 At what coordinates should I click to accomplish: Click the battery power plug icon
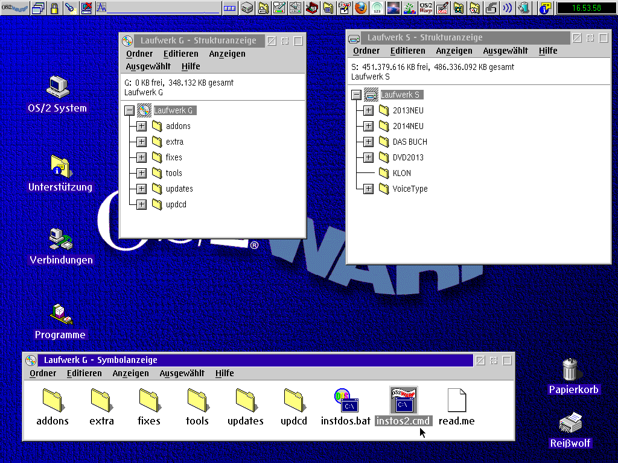point(524,8)
